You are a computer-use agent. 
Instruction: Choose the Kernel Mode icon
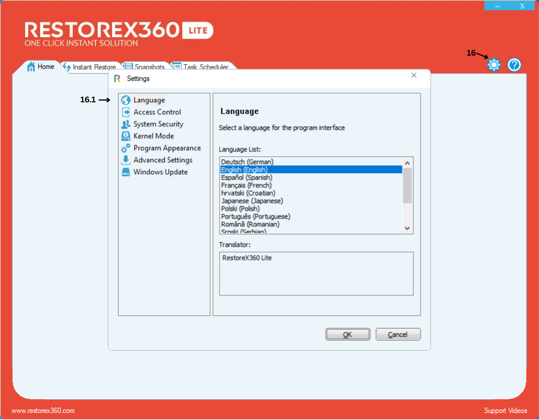126,136
